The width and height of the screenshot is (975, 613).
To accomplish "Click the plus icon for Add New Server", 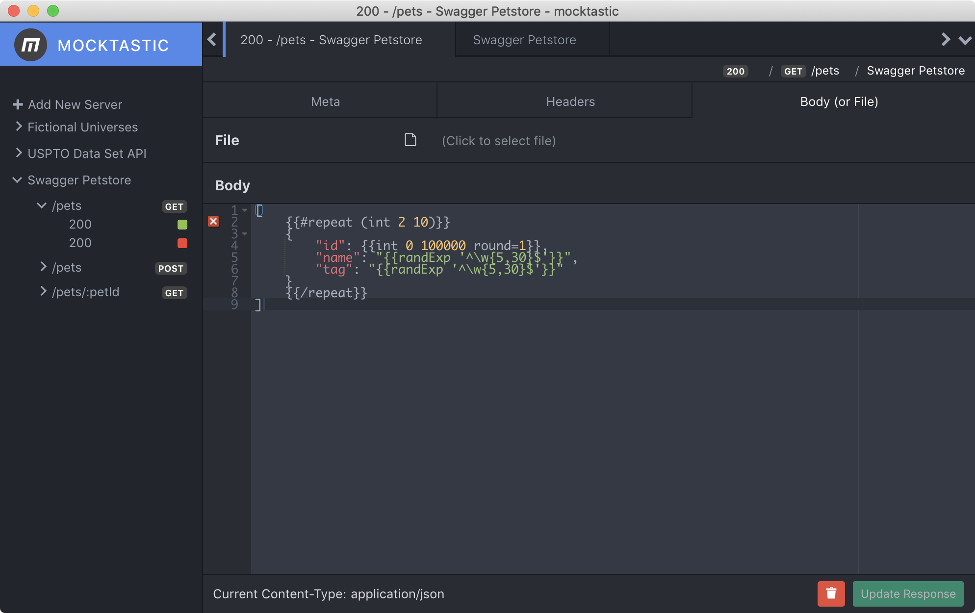I will 18,104.
